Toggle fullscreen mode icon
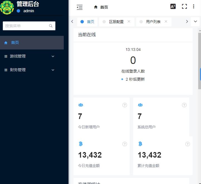Viewport: 201px width, 184px height. click(184, 7)
